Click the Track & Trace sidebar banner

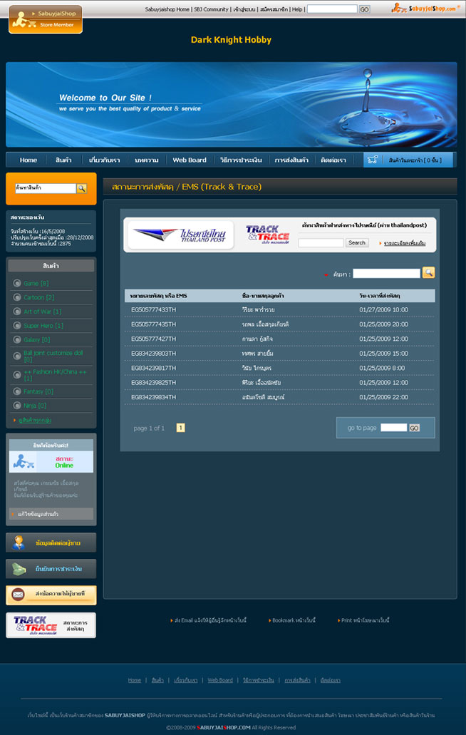click(x=51, y=625)
